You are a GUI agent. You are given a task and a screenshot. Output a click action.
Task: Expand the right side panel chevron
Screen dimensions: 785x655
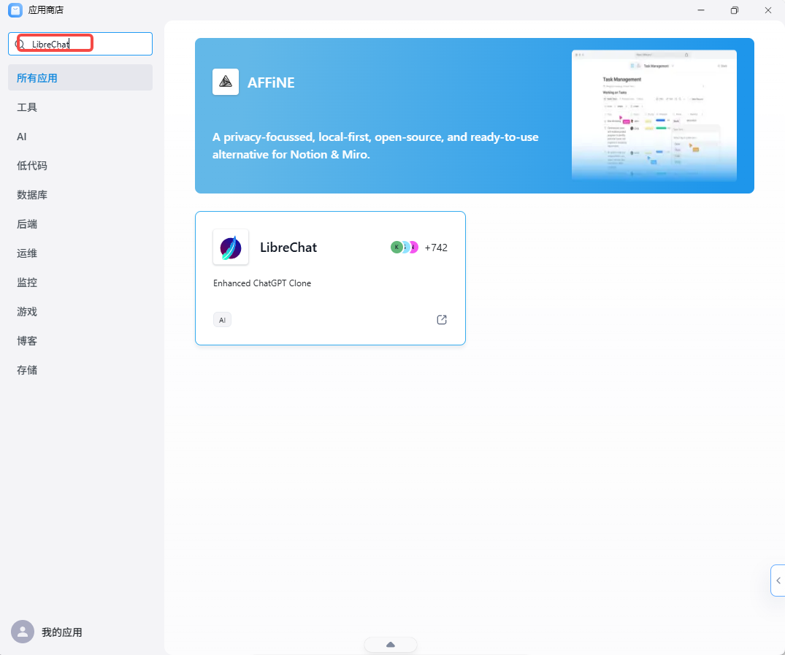point(778,581)
